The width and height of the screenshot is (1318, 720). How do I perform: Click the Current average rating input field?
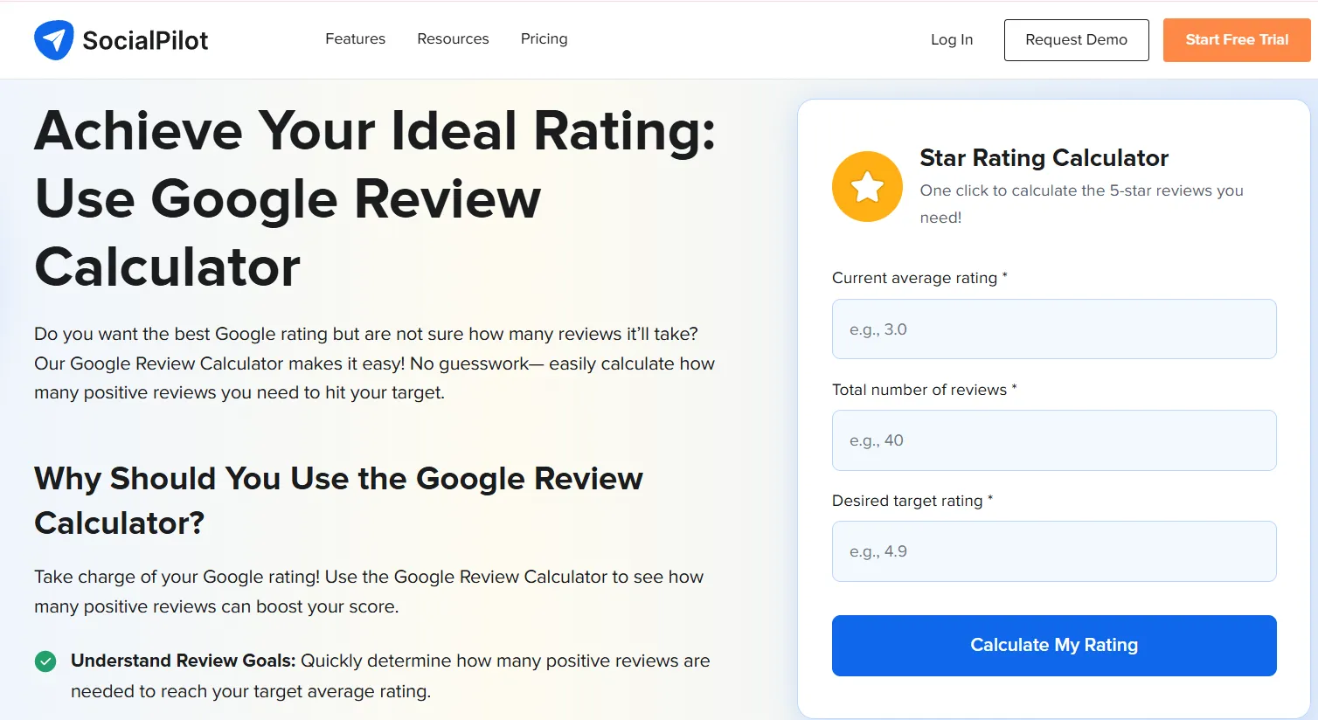1054,329
